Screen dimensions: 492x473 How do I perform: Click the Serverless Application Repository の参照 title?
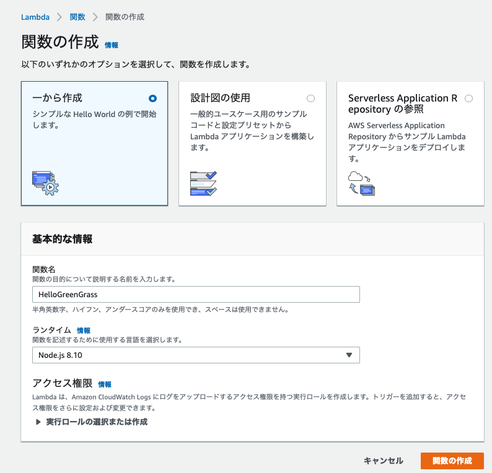403,103
